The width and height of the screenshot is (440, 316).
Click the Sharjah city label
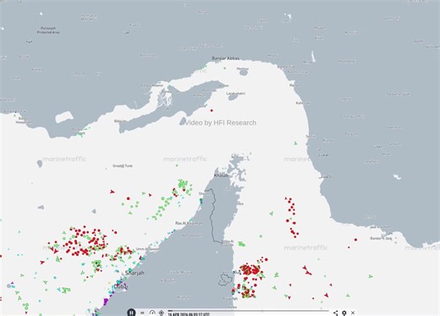[x=135, y=273]
